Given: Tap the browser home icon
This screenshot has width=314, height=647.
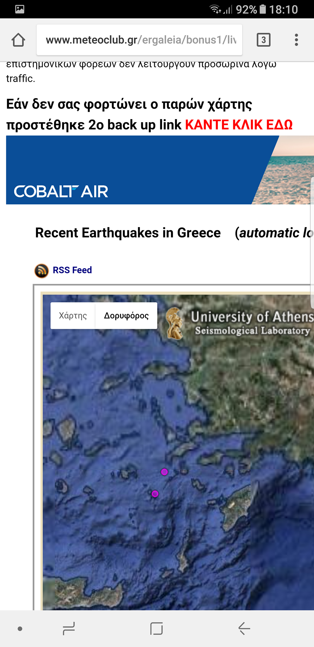Looking at the screenshot, I should coord(18,40).
